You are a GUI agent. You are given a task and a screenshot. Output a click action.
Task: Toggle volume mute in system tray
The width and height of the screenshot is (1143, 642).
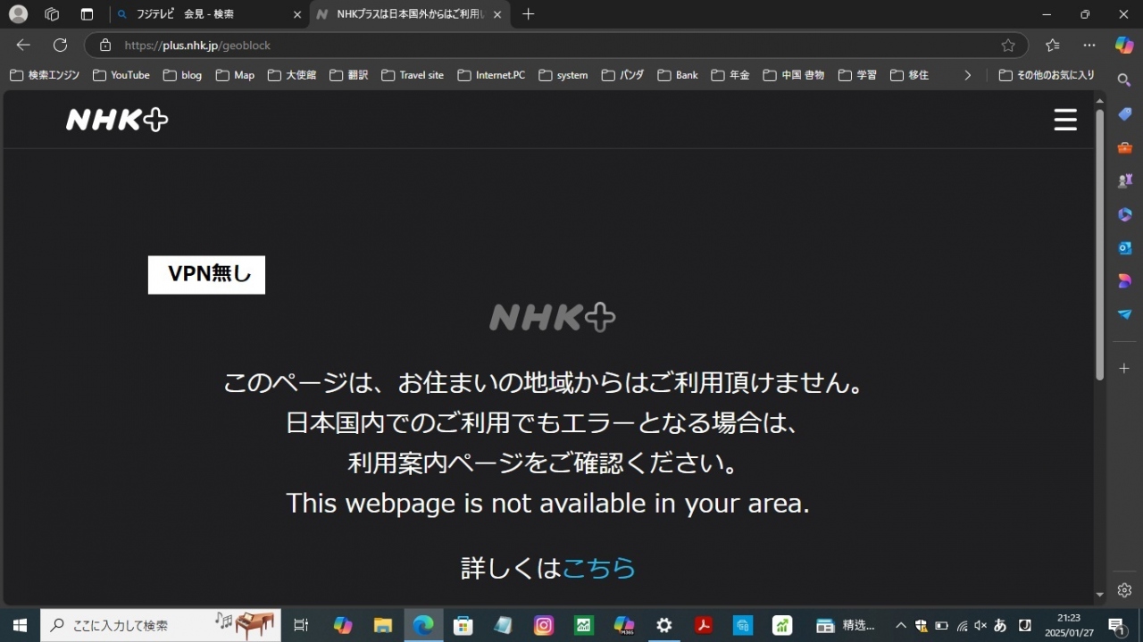(980, 626)
